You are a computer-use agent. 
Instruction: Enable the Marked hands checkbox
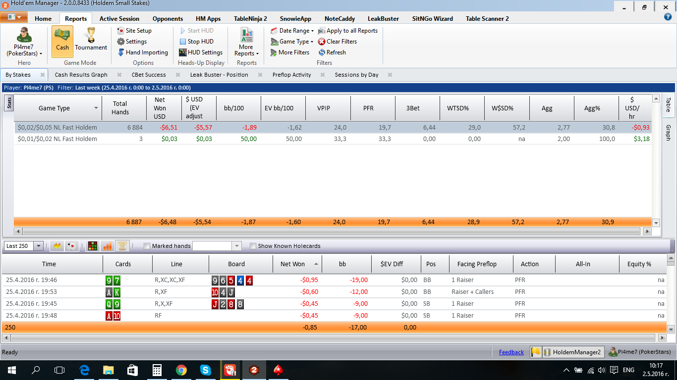pos(147,246)
